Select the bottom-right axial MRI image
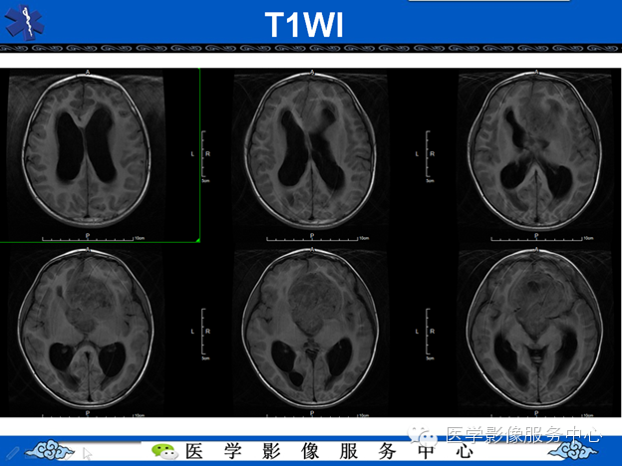This screenshot has height=466, width=622. coord(535,330)
